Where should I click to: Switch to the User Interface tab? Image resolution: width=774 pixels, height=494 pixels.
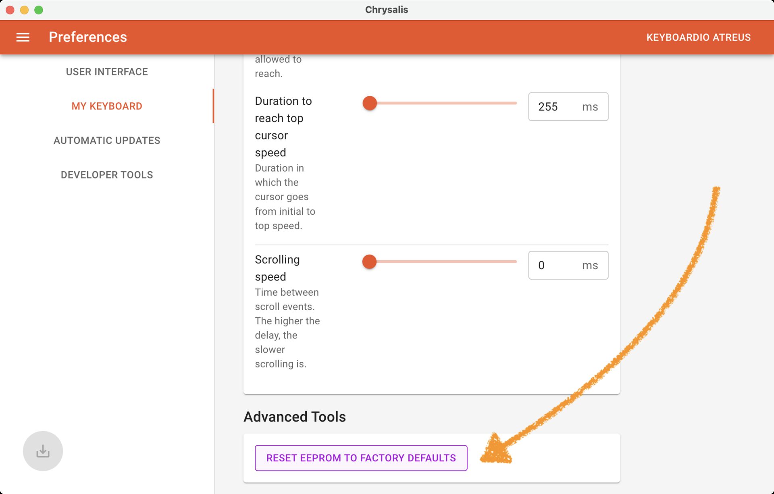click(107, 72)
